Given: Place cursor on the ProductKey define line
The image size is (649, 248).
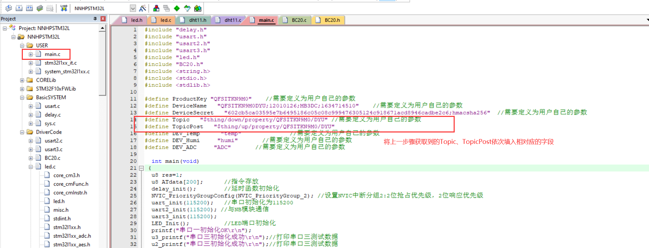Looking at the screenshot, I should pyautogui.click(x=250, y=99).
